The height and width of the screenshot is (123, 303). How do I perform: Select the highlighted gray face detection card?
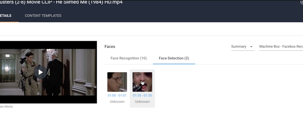142,88
